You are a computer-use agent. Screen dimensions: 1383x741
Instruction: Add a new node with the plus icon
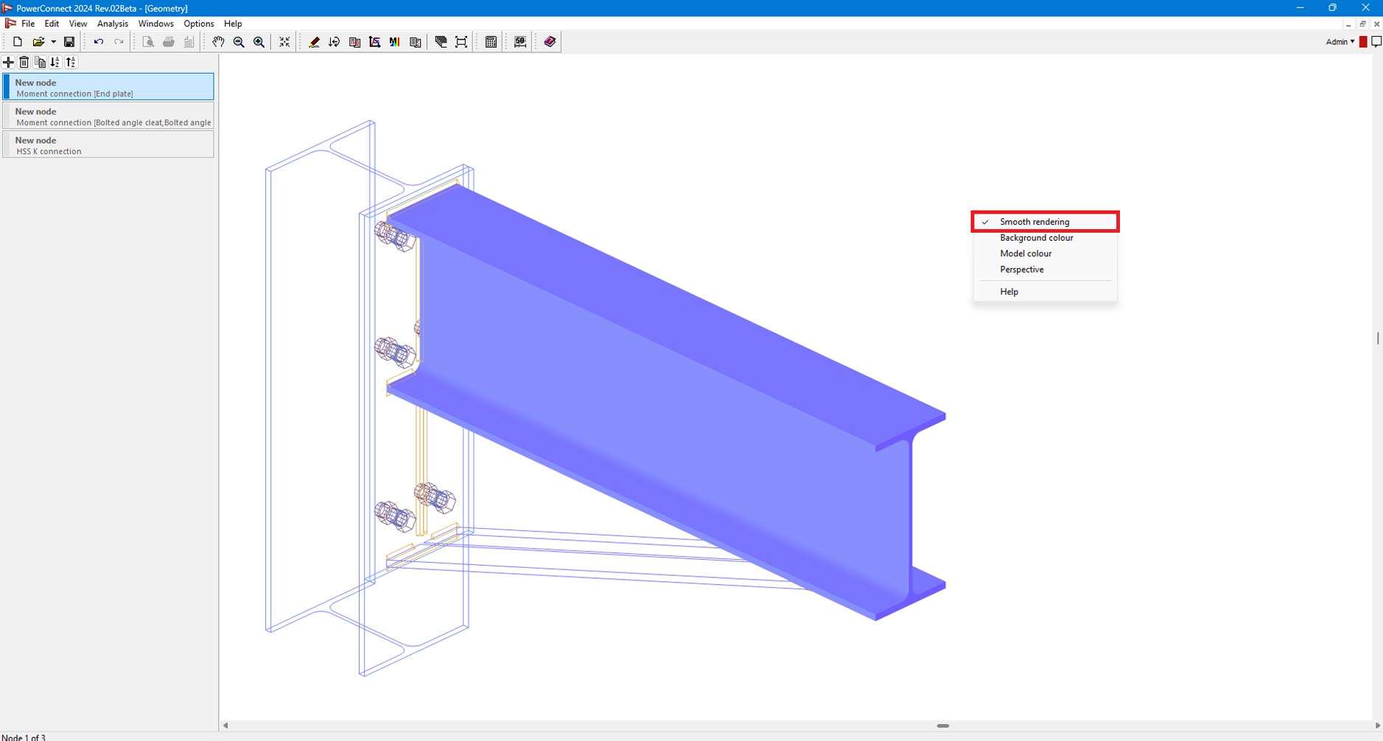pos(8,62)
